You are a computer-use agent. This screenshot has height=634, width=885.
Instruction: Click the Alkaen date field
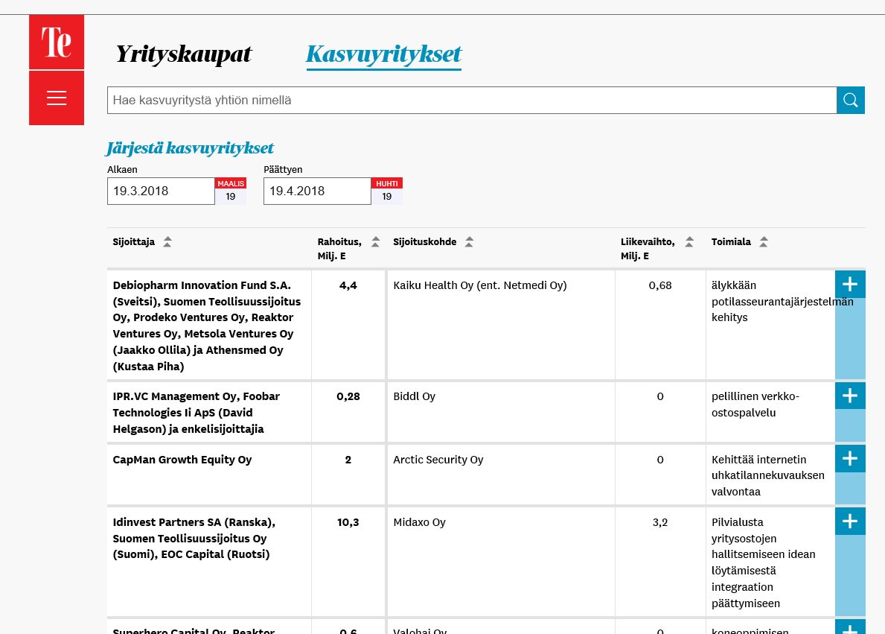161,191
